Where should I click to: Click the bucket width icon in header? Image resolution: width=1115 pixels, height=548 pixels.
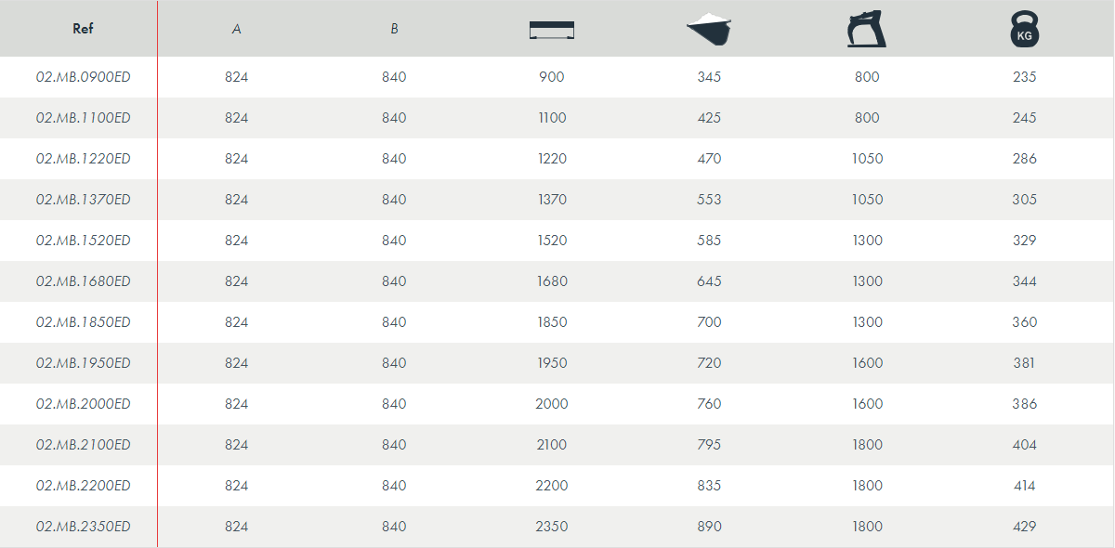[552, 30]
